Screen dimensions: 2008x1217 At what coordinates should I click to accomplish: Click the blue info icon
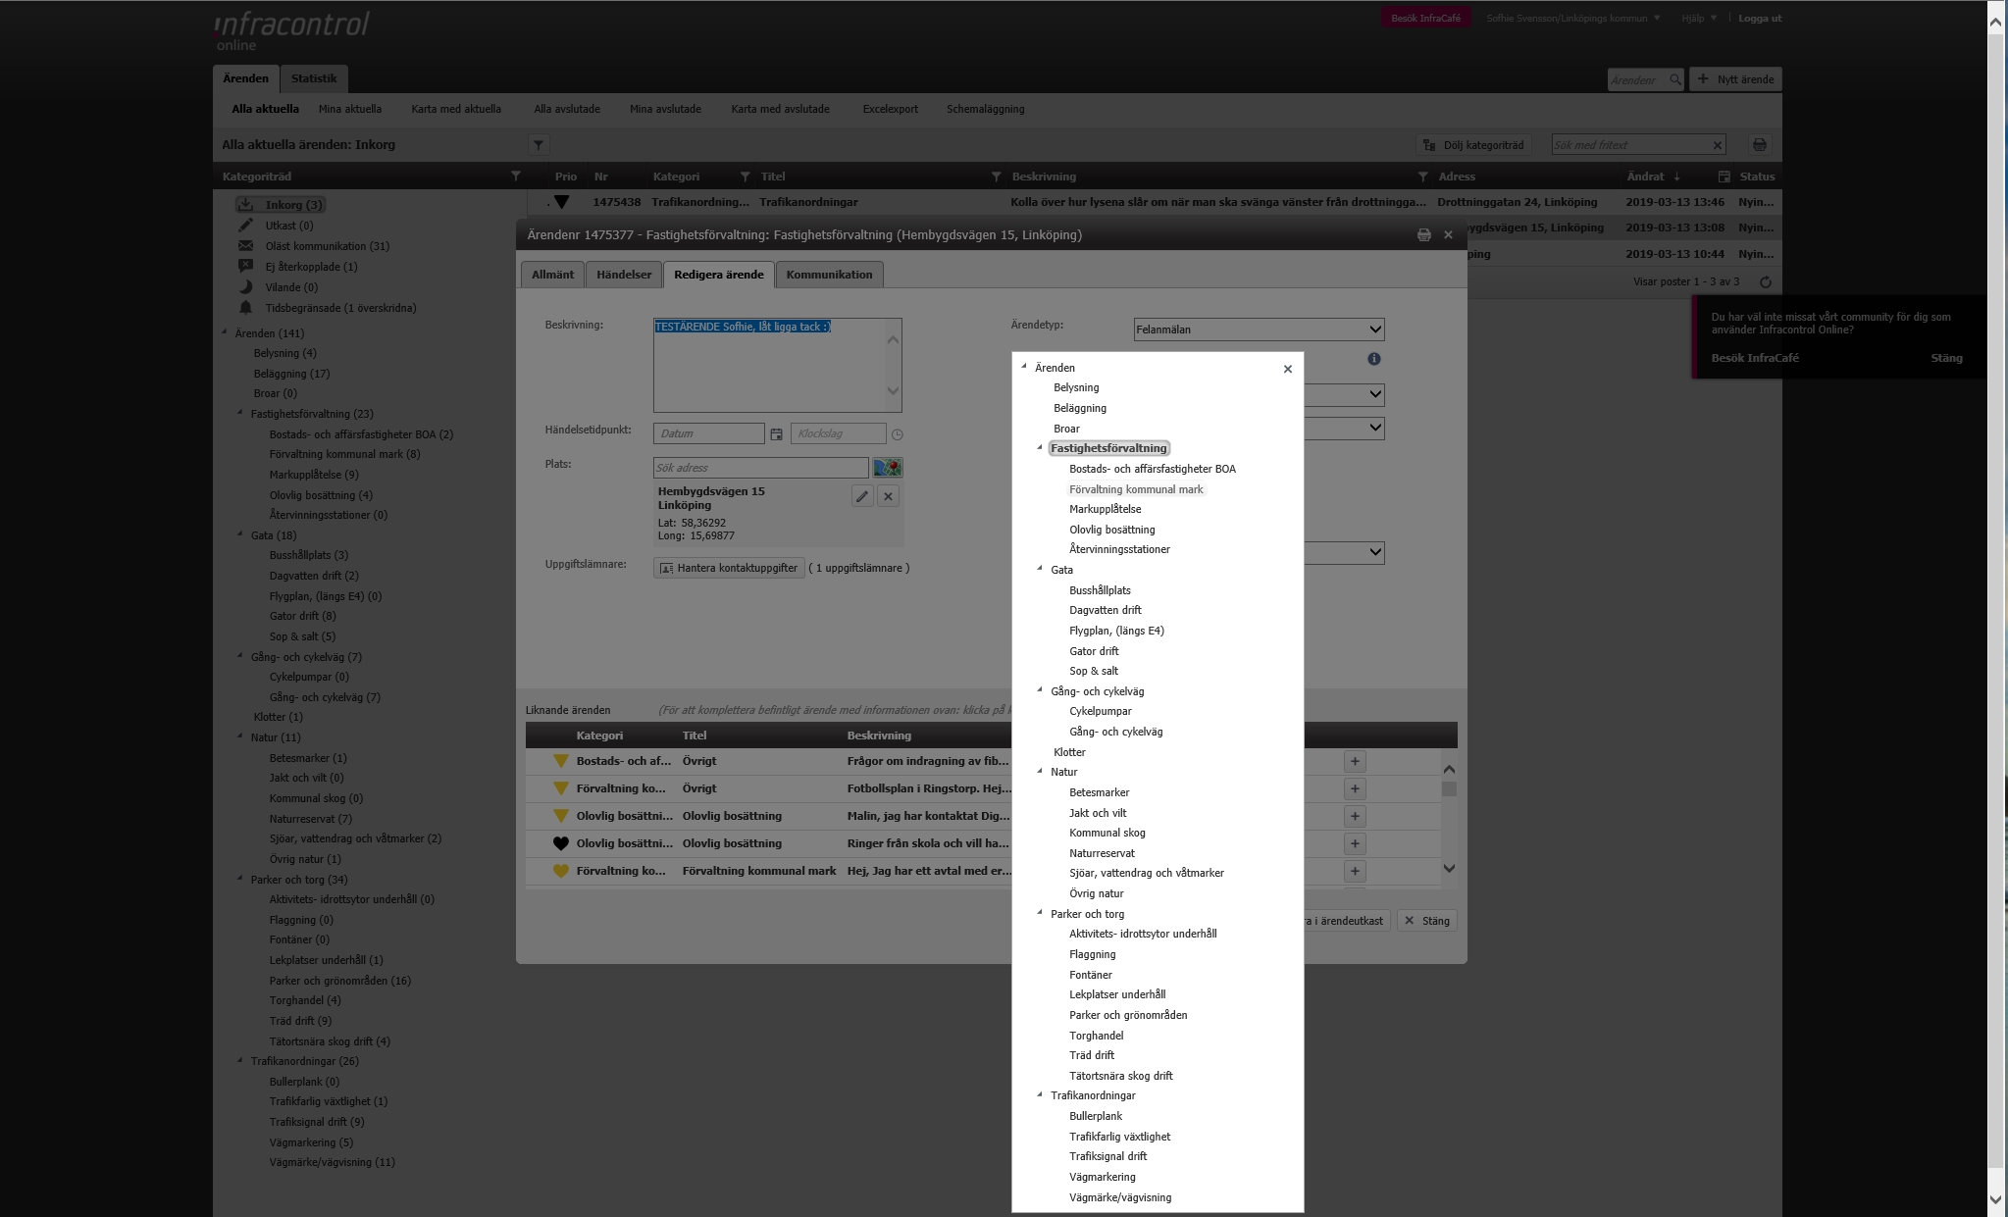click(1373, 359)
